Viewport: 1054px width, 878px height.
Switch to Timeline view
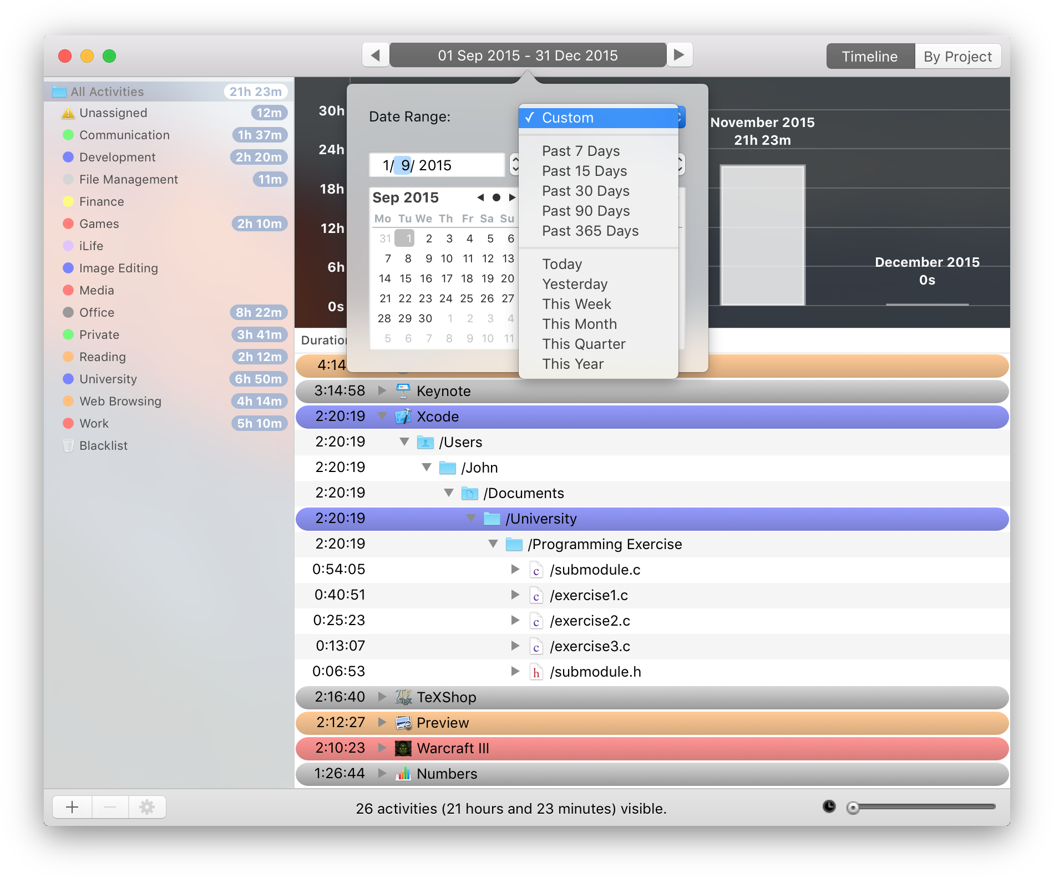click(x=870, y=57)
